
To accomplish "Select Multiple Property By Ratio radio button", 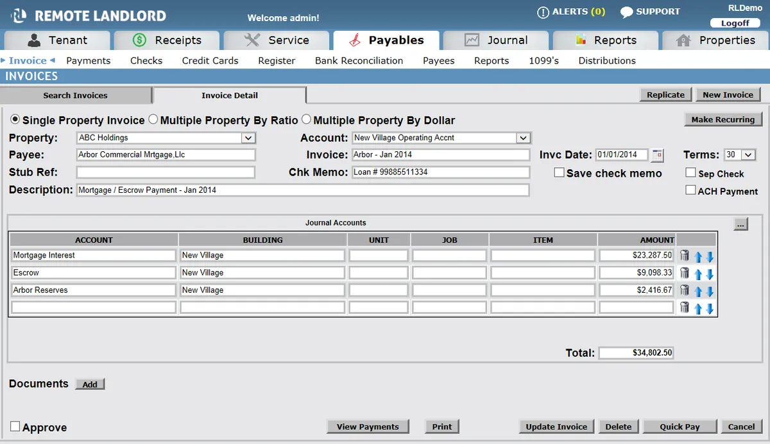I will [x=153, y=119].
